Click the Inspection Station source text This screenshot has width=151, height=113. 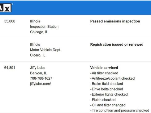(44, 27)
